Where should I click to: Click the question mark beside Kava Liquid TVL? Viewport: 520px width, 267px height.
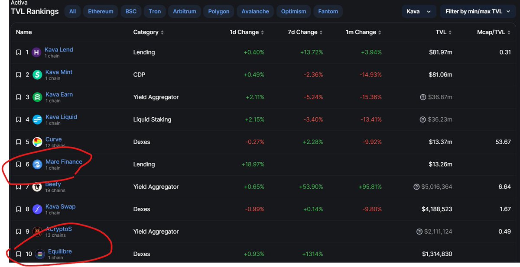click(423, 119)
